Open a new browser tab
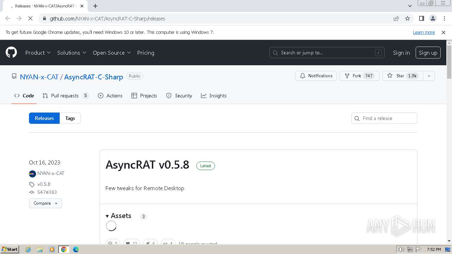This screenshot has height=254, width=452. pyautogui.click(x=95, y=6)
